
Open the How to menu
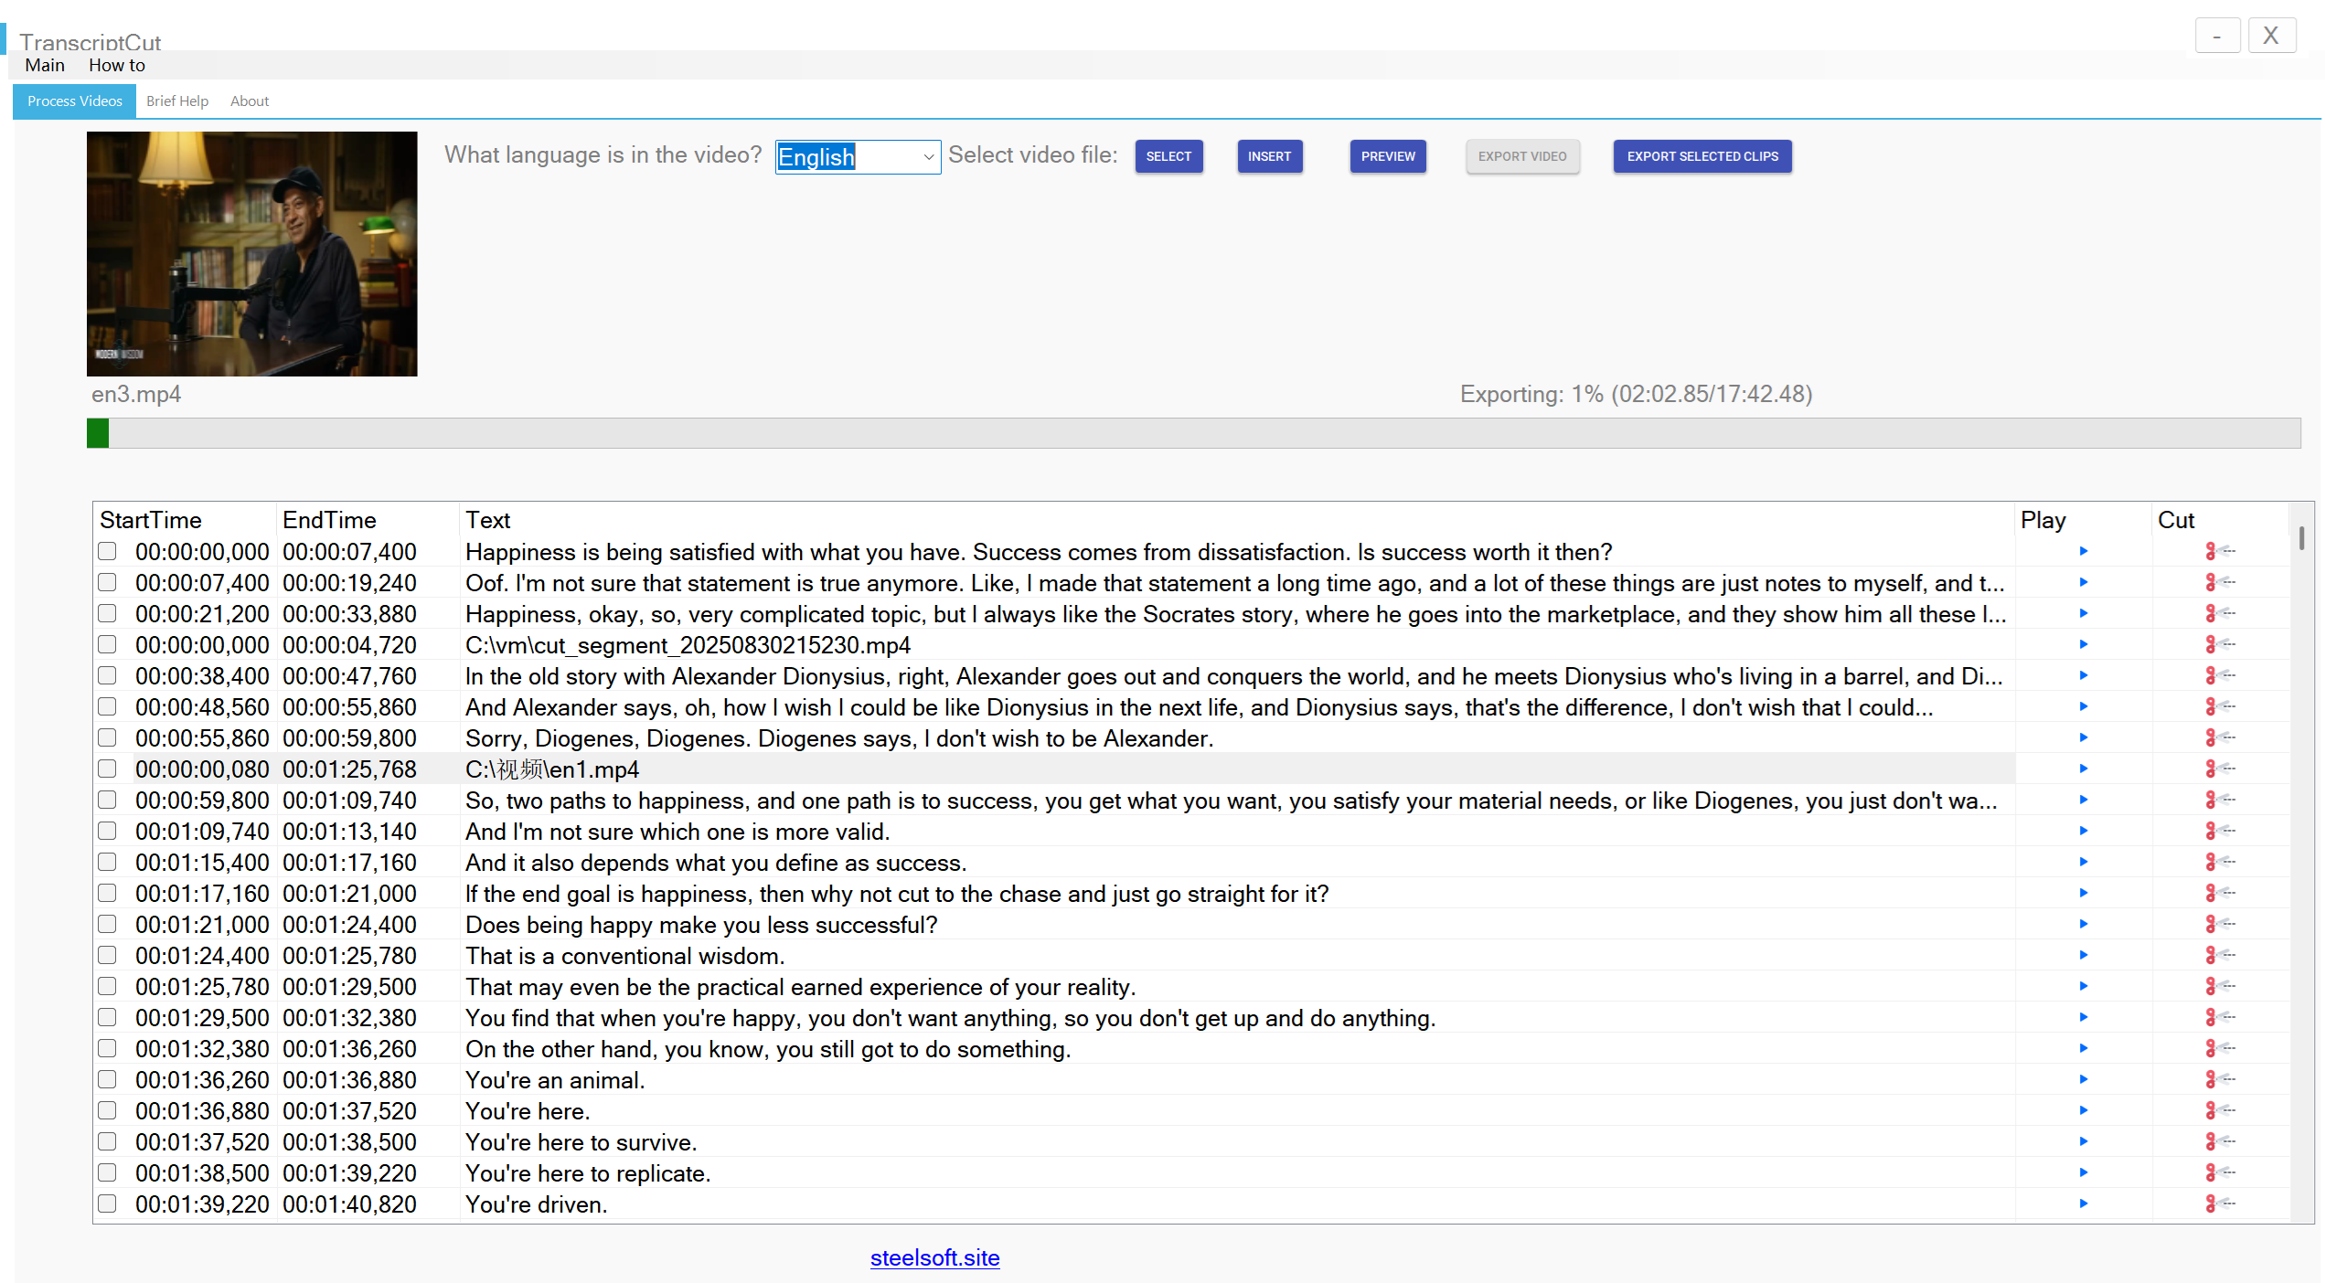coord(117,65)
